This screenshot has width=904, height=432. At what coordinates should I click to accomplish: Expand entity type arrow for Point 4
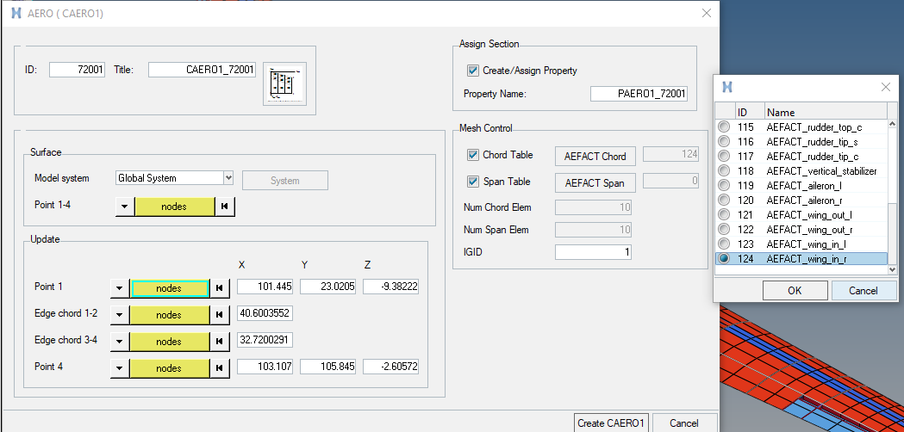click(x=120, y=368)
